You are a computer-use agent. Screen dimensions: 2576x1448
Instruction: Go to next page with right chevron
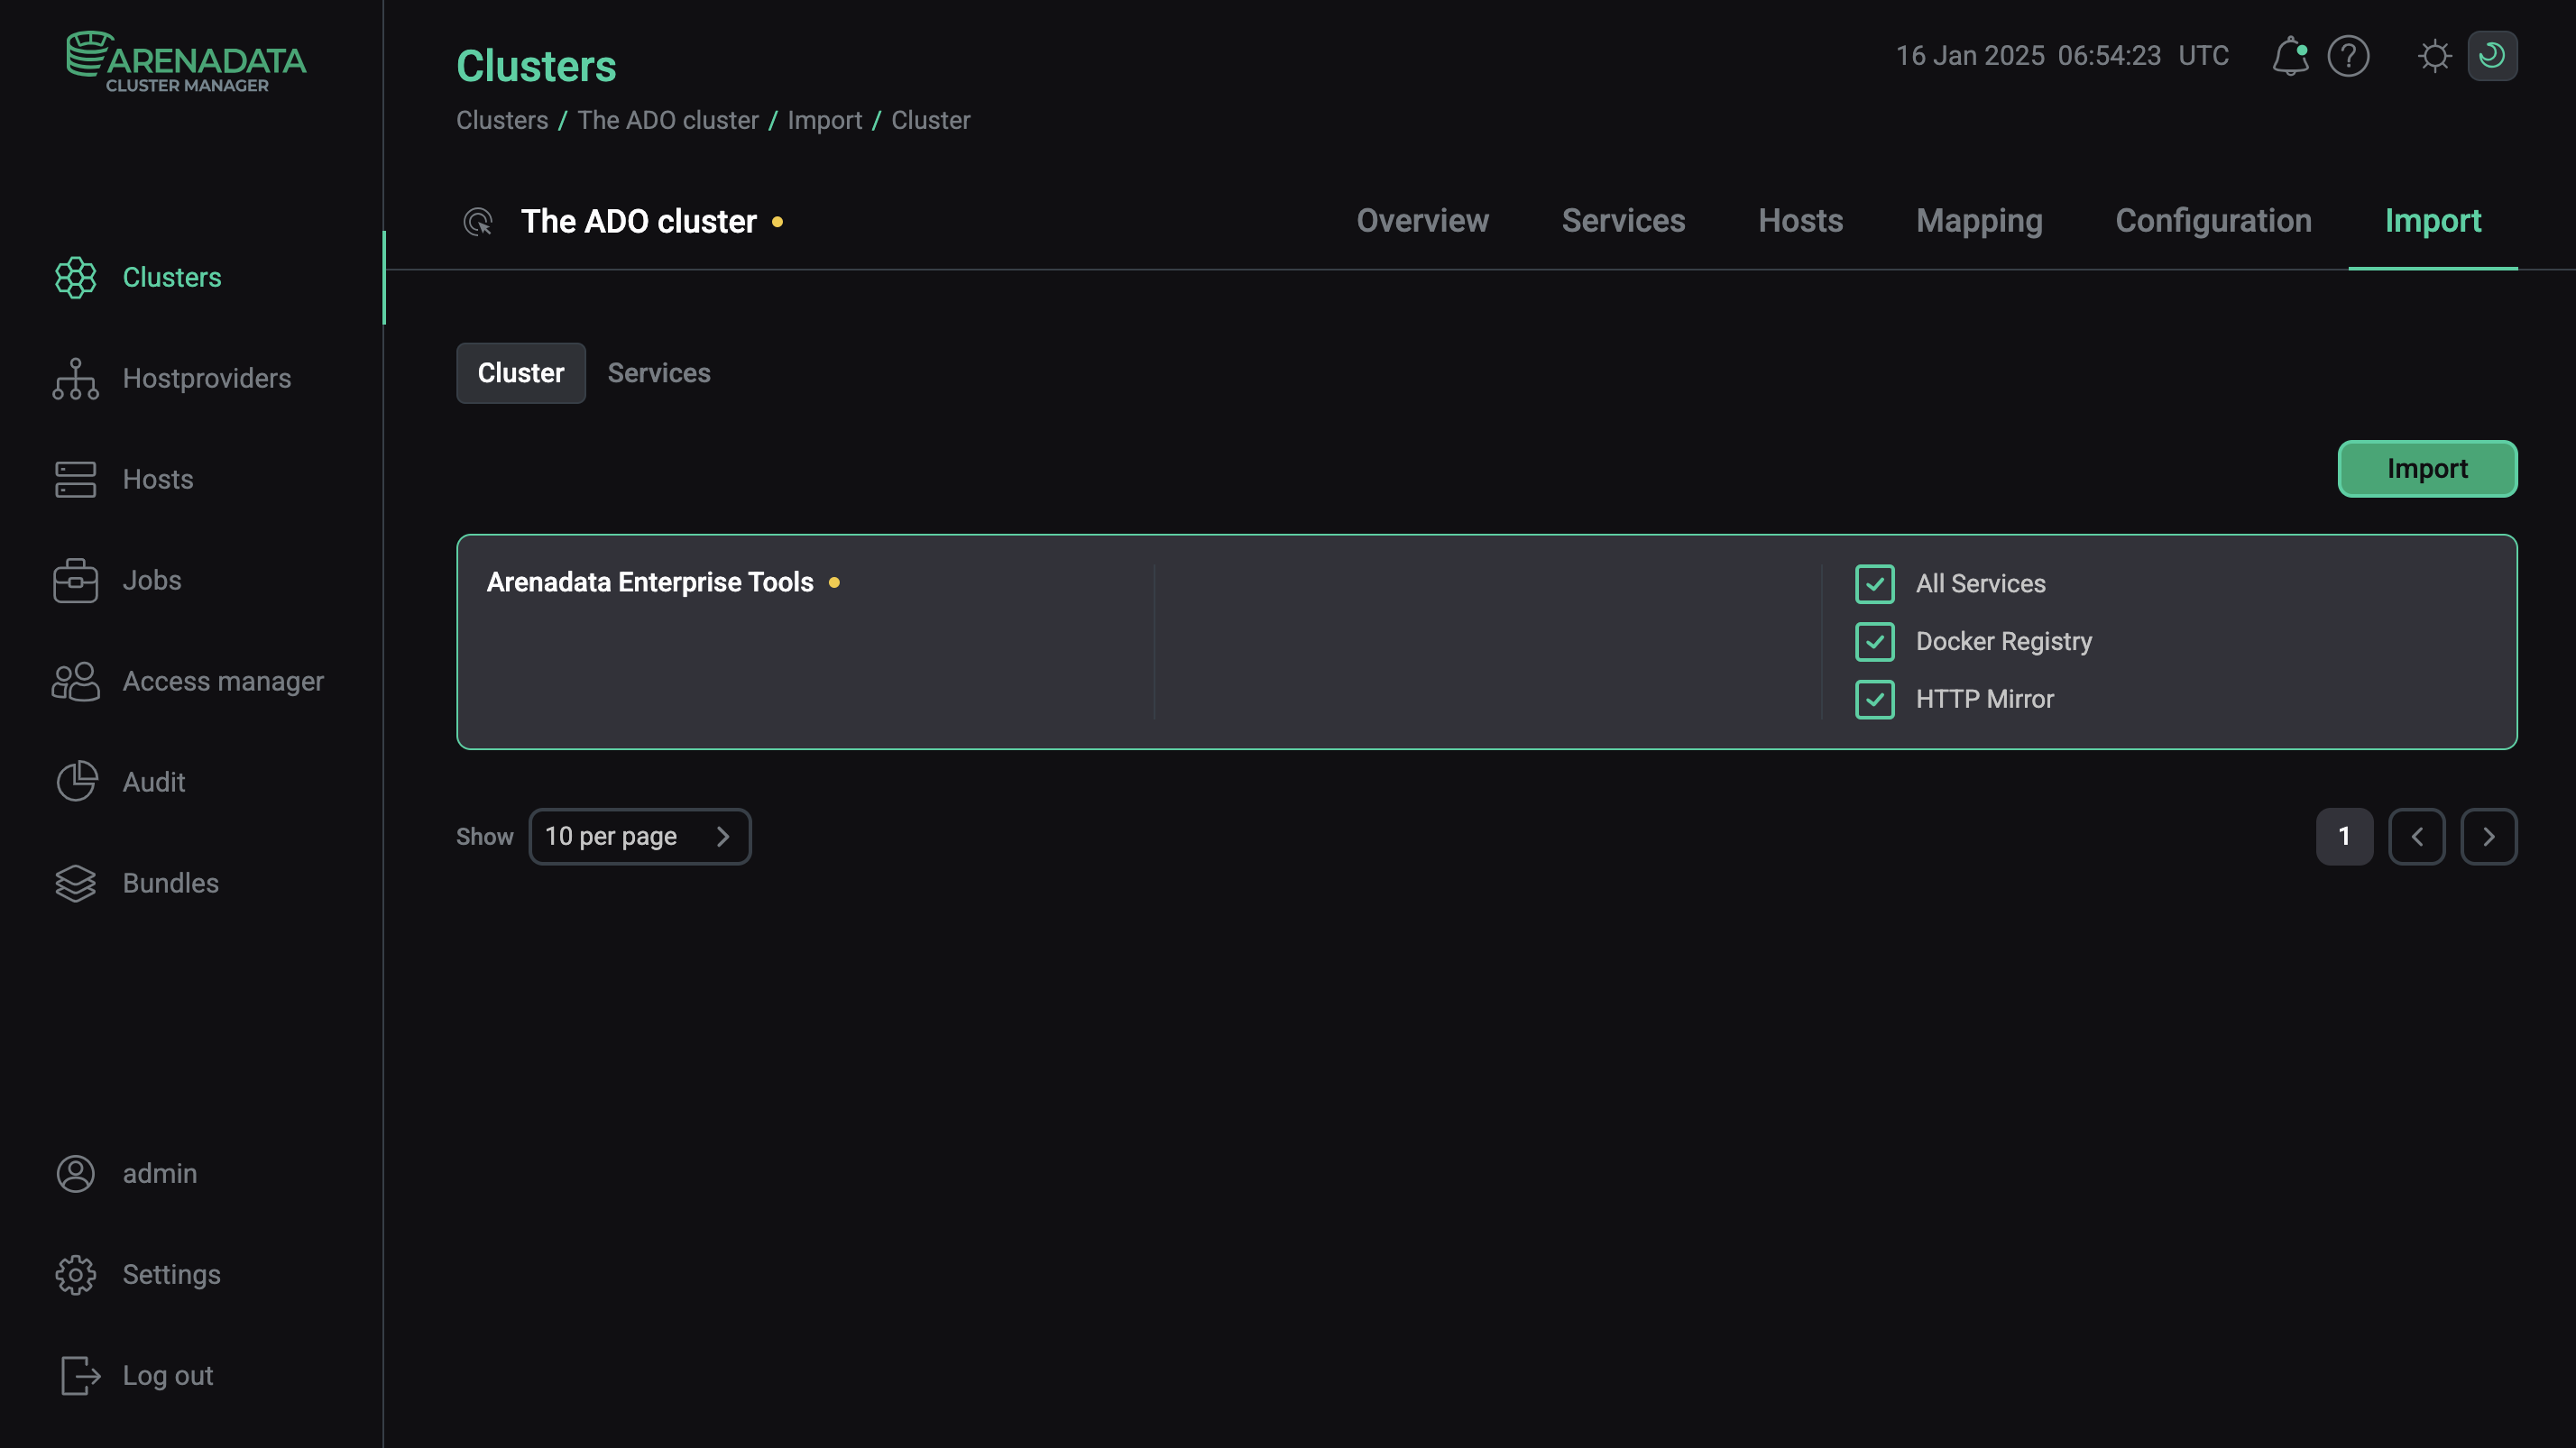click(x=2489, y=837)
